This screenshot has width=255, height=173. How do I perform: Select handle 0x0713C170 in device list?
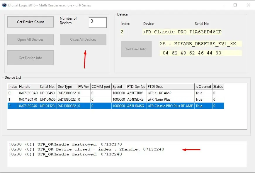(28, 100)
